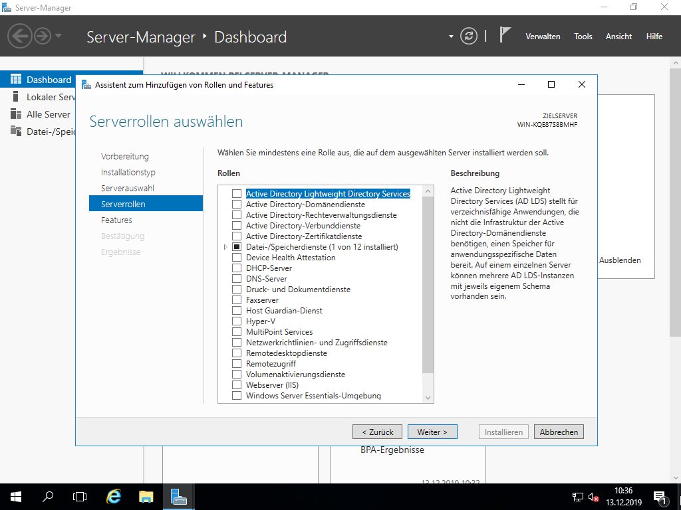Toggle the Datei-/Speicherdienste checkbox

pos(237,247)
